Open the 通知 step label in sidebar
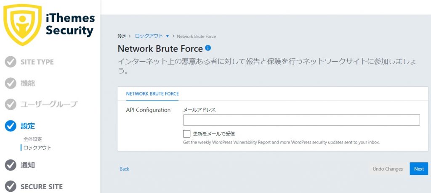The width and height of the screenshot is (431, 193). (x=28, y=165)
